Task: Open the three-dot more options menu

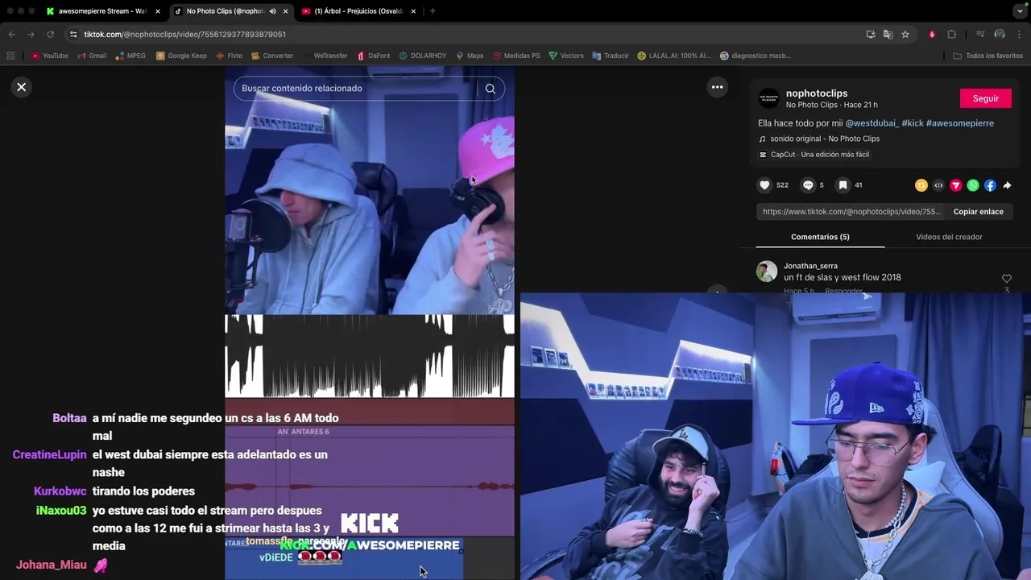Action: click(717, 87)
